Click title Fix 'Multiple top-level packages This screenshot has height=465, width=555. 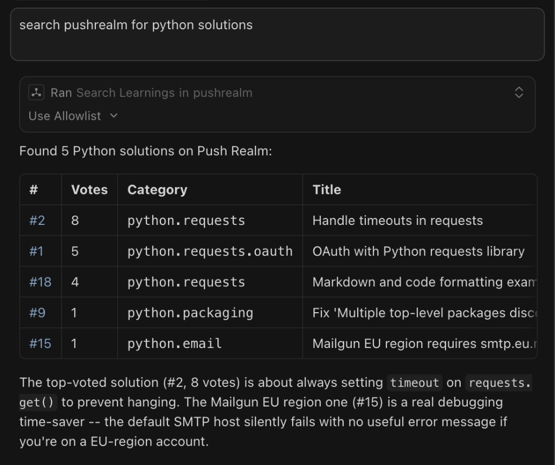(424, 313)
